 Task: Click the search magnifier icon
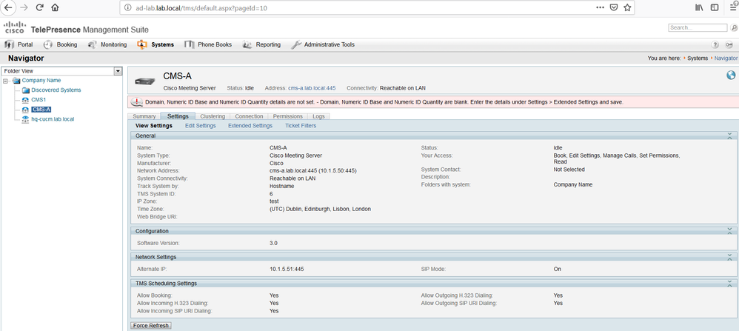(734, 28)
